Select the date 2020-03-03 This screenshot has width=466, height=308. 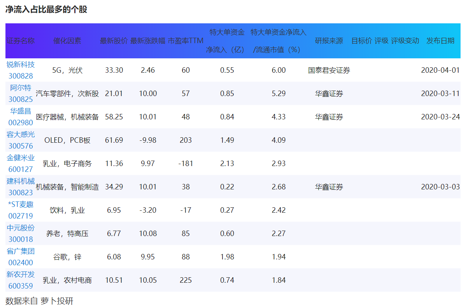(440, 187)
